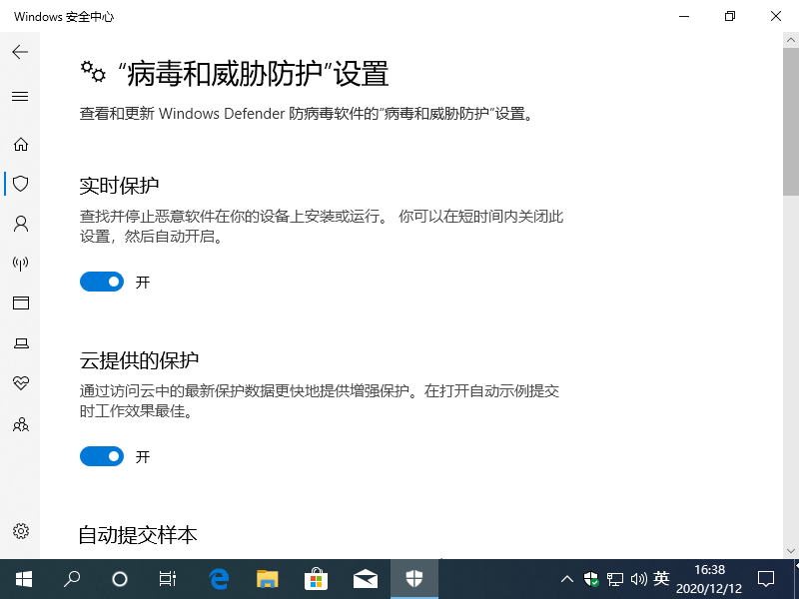
Task: Turn off the 实时保护 real-time protection switch
Action: pos(101,282)
